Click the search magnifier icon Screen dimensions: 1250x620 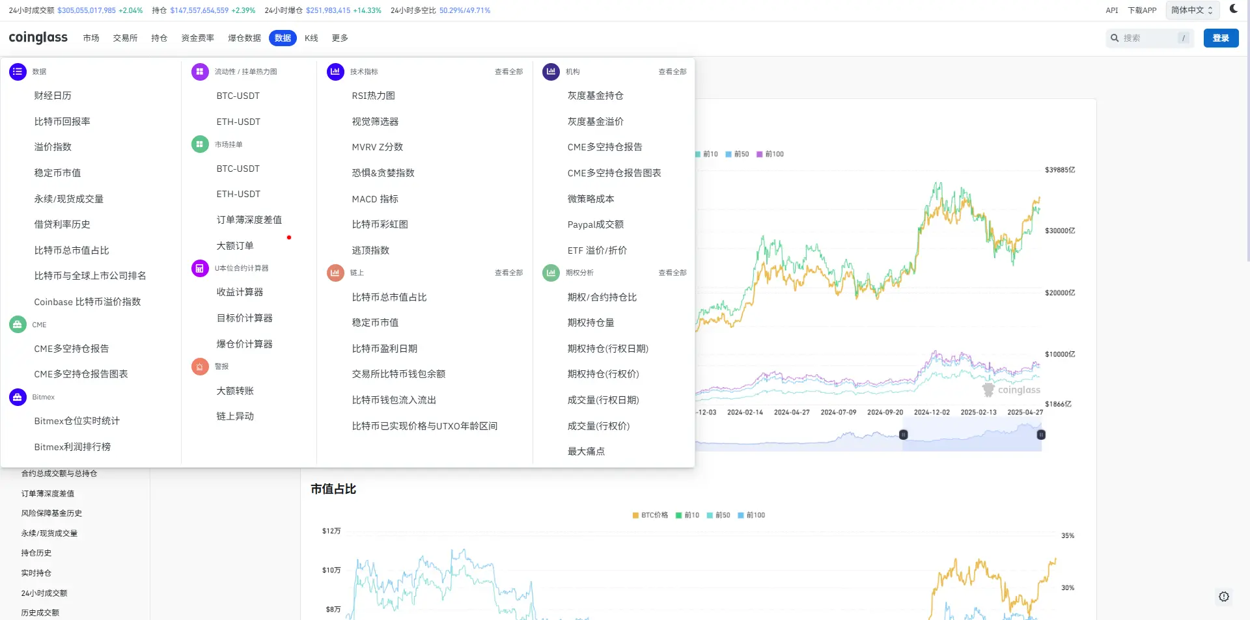coord(1115,38)
